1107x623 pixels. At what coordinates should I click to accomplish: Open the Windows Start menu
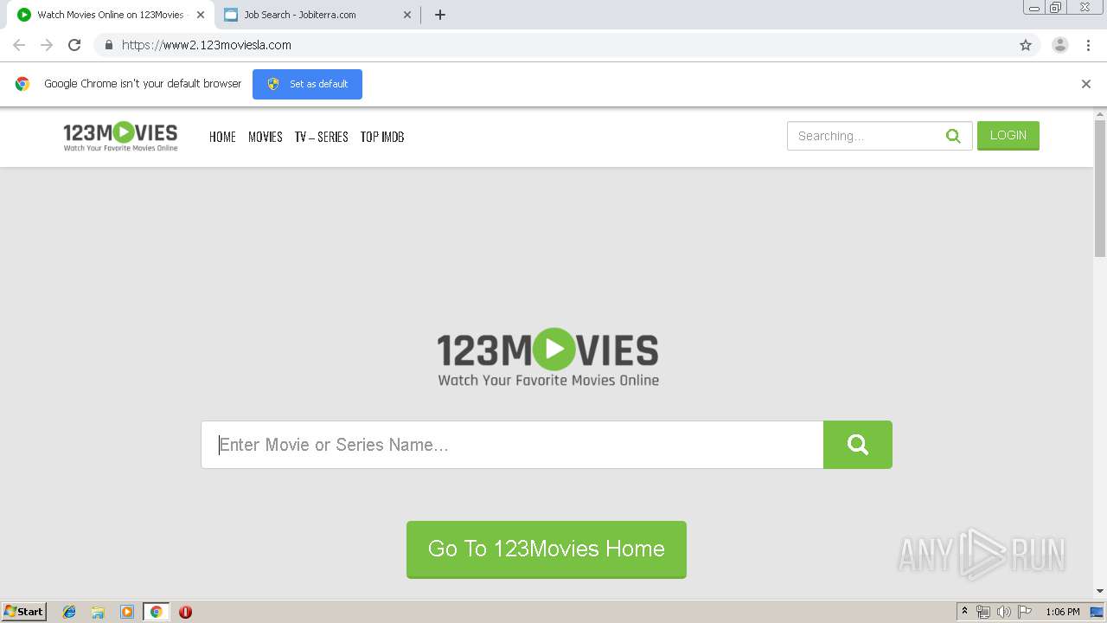tap(23, 612)
